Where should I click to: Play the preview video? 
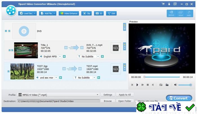(x=137, y=85)
